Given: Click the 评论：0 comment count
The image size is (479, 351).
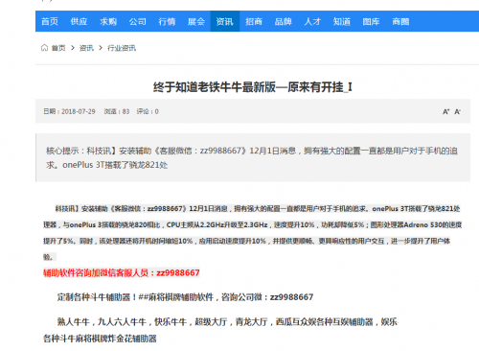Looking at the screenshot, I should coord(148,111).
